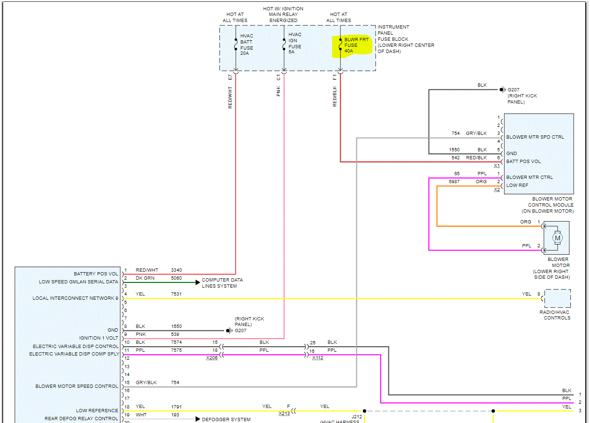Screen dimensions: 590x423
Task: Click the X213 connector label
Action: [284, 414]
